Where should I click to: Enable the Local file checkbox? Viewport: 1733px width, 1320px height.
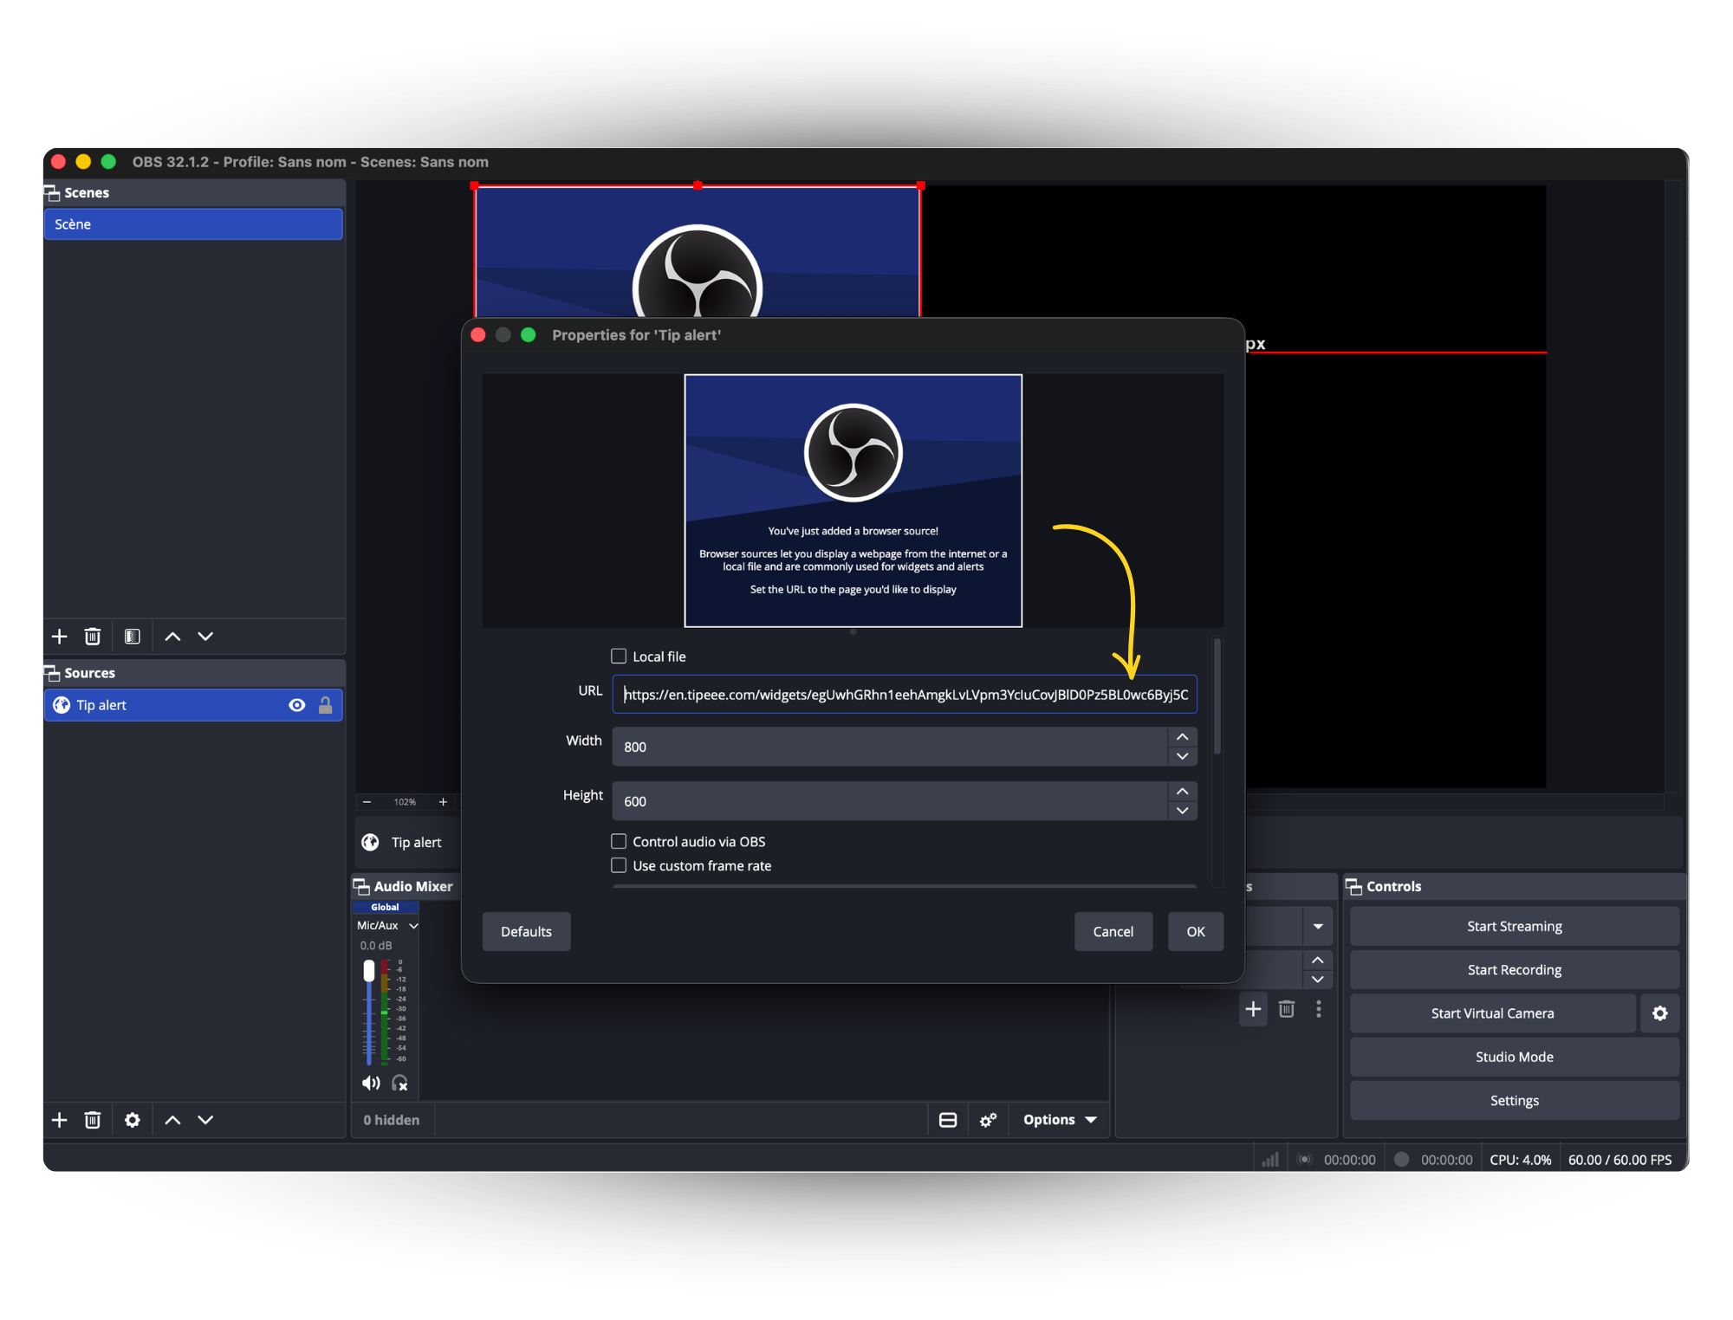(x=619, y=656)
